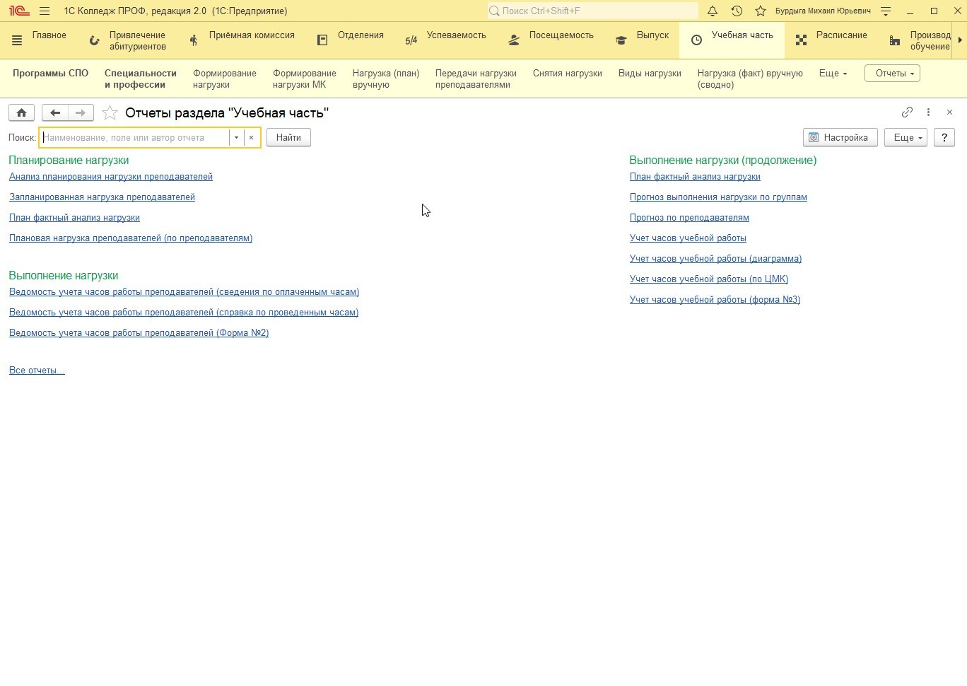The width and height of the screenshot is (967, 686).
Task: Open the sections panel menu icon
Action: coord(17,41)
